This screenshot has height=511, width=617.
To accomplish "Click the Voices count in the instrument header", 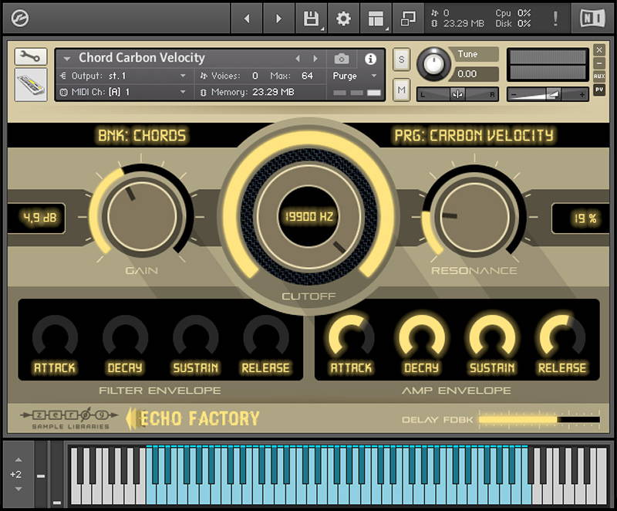I will click(255, 76).
